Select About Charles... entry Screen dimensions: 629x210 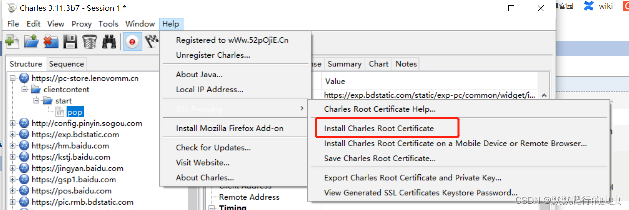[235, 178]
